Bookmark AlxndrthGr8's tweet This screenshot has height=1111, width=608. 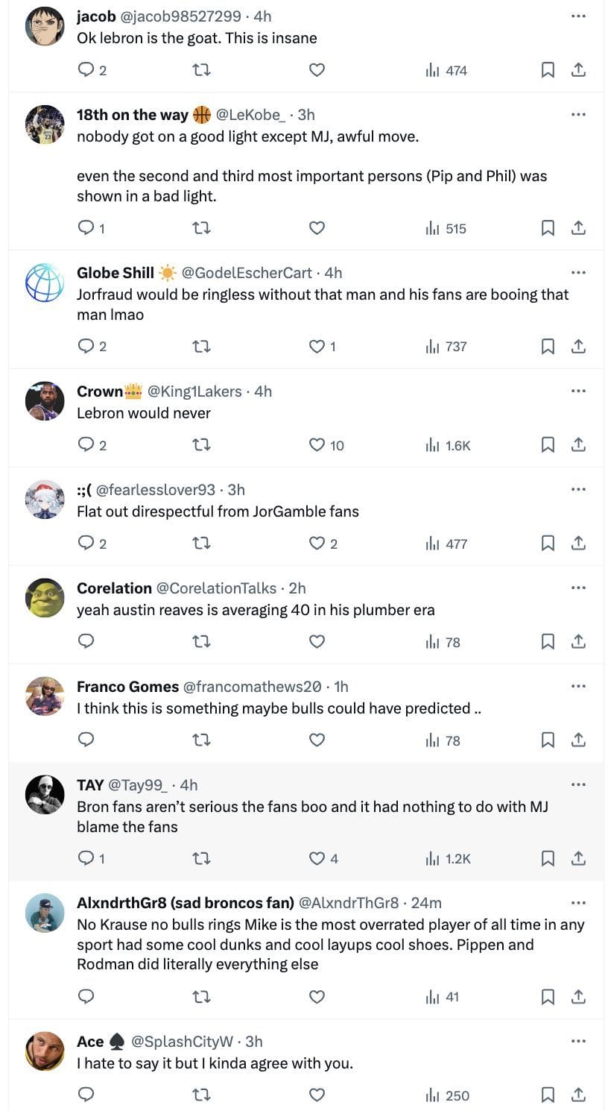548,996
